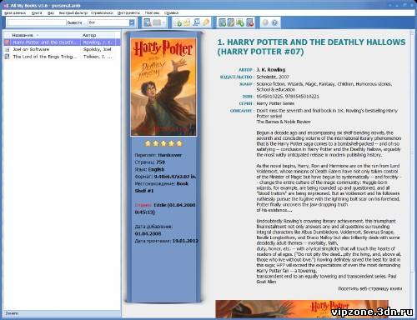Click the five-star rating under the cover
The image size is (417, 320).
(163, 143)
